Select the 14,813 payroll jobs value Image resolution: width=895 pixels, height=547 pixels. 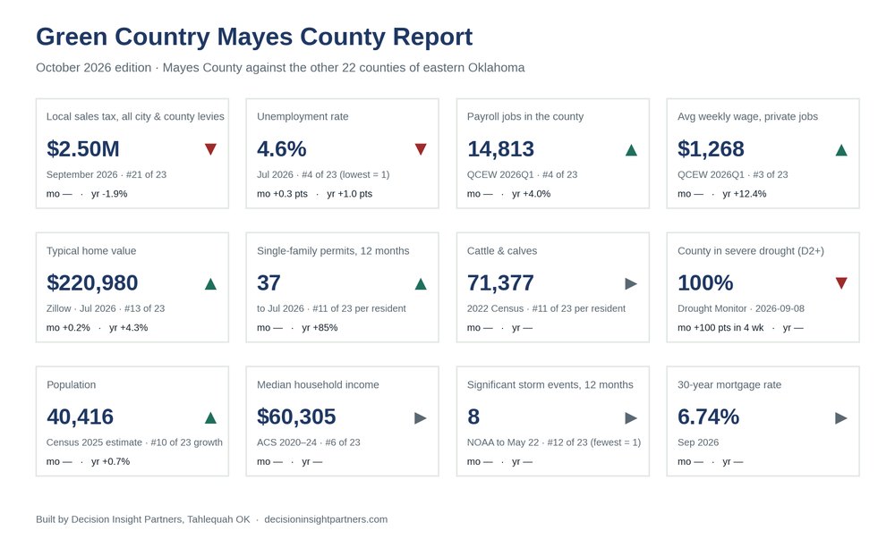pyautogui.click(x=500, y=148)
